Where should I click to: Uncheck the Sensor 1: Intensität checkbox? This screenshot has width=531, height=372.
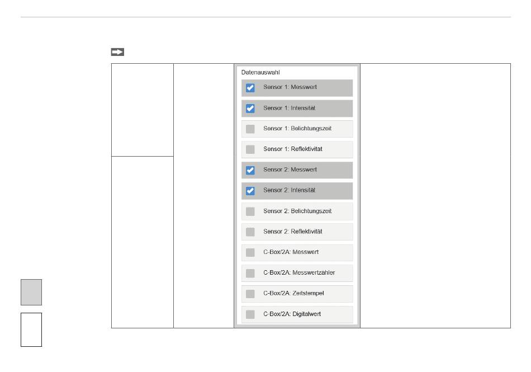point(250,108)
